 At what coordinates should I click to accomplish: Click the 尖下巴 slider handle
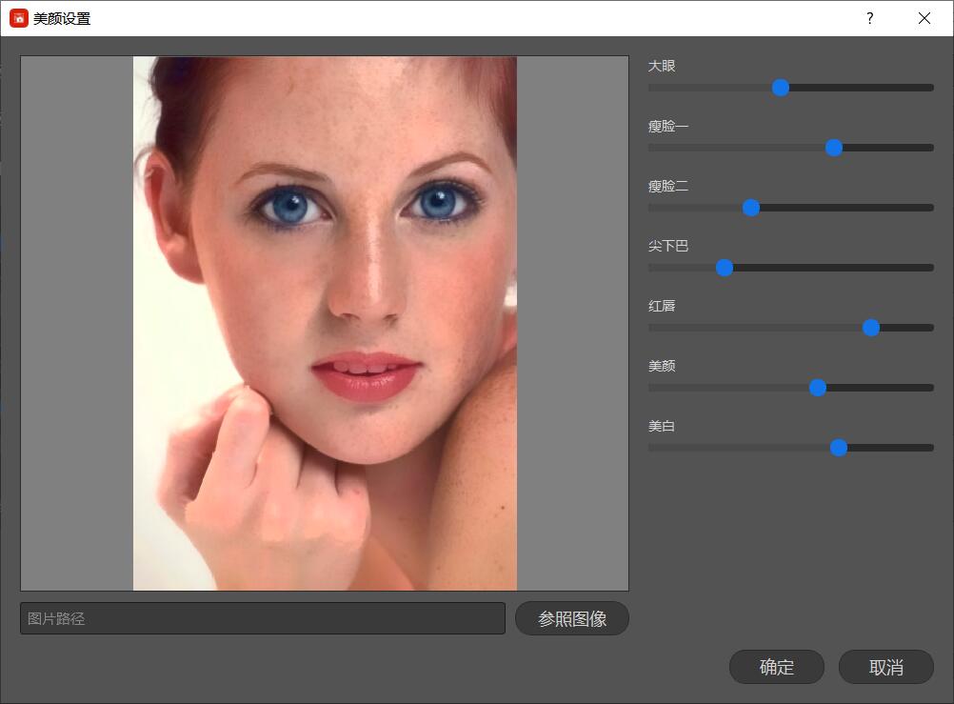coord(725,268)
